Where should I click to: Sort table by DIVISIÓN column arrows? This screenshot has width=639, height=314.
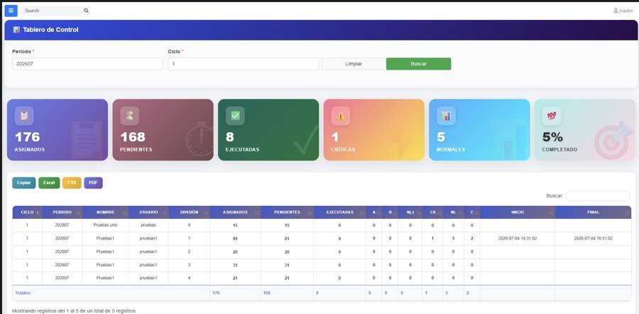tap(206, 212)
